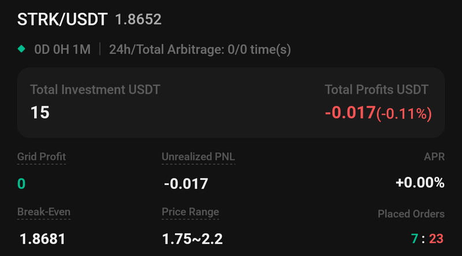
Task: Click the APR label
Action: click(x=434, y=157)
